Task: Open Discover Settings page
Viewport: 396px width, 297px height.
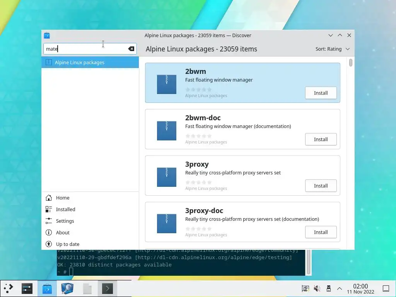Action: click(90, 221)
